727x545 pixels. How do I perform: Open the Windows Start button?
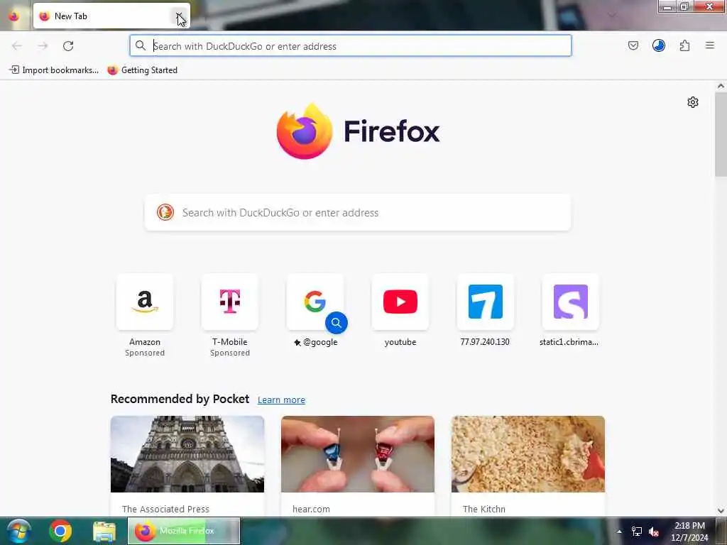coord(18,531)
